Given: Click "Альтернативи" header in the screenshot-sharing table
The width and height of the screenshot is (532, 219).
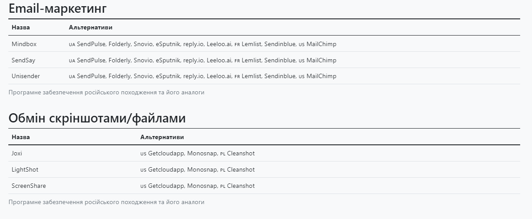Looking at the screenshot, I should [x=162, y=137].
